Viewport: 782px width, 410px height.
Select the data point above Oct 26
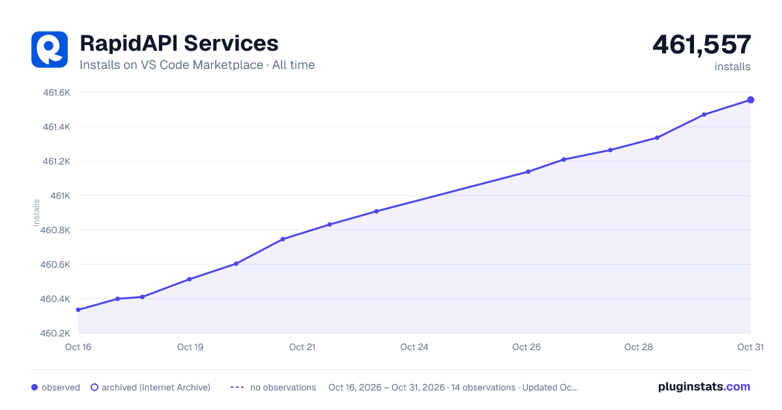[x=528, y=172]
